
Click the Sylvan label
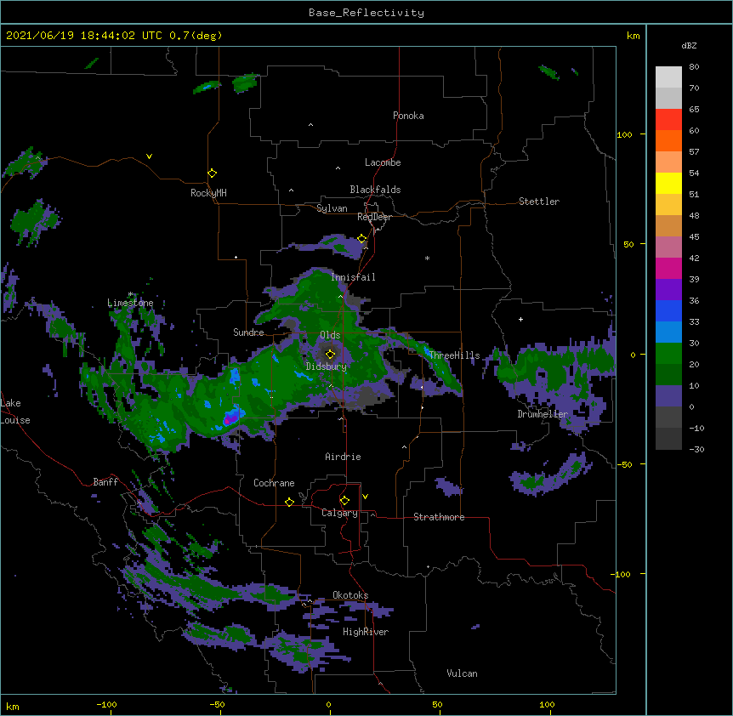pos(332,208)
